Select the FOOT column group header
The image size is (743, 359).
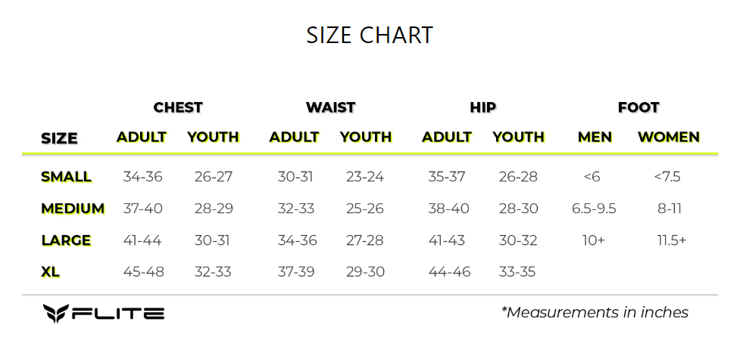[638, 107]
